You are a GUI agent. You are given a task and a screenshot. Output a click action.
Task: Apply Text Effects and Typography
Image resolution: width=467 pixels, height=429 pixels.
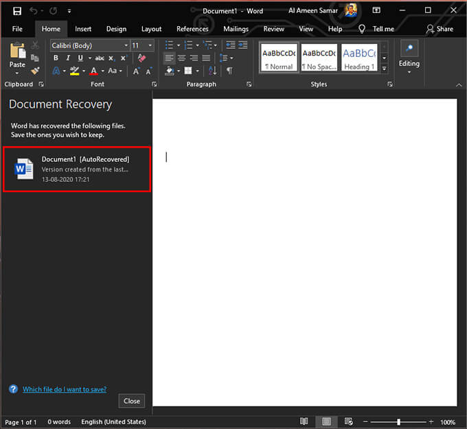tap(56, 71)
